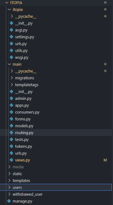Expand the templates folder chevron
Viewport: 113px width, 205px height.
pos(9,180)
